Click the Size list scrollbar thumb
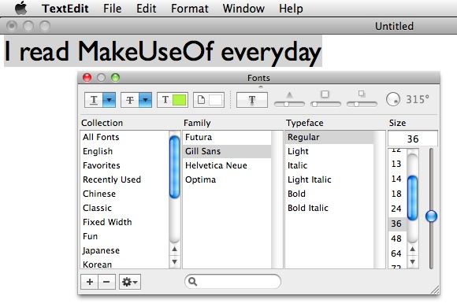 (x=412, y=198)
